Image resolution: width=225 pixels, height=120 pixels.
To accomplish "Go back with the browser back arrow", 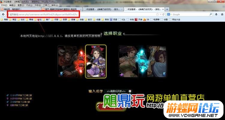I will pos(3,14).
